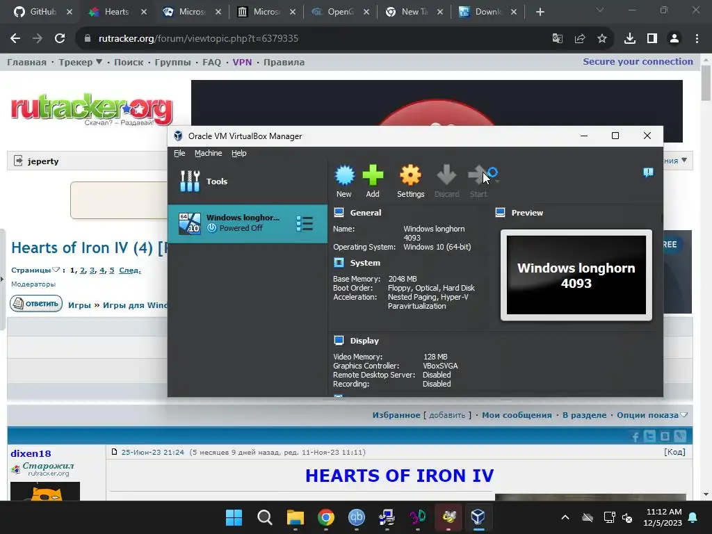
Task: Click the jeperty username link
Action: tap(43, 161)
